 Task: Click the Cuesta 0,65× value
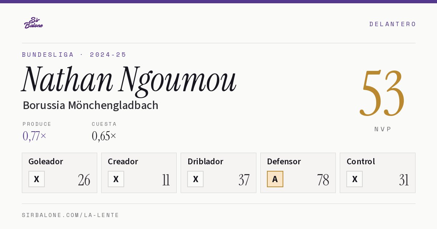[104, 136]
